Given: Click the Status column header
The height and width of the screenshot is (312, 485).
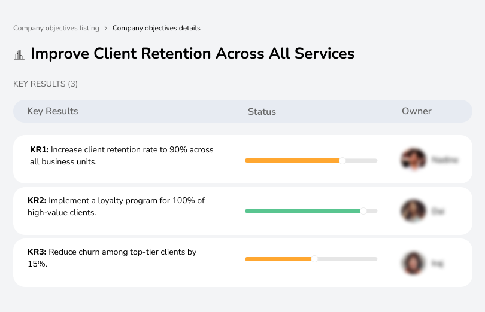Looking at the screenshot, I should [262, 112].
